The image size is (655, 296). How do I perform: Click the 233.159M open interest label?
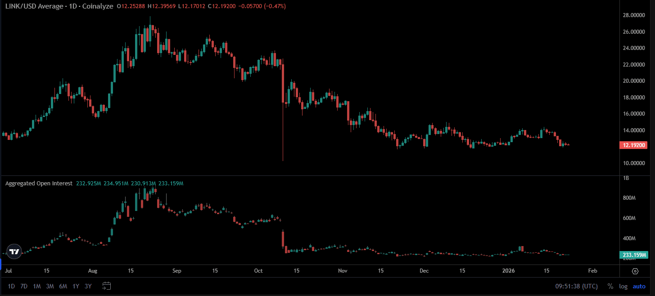pyautogui.click(x=634, y=255)
